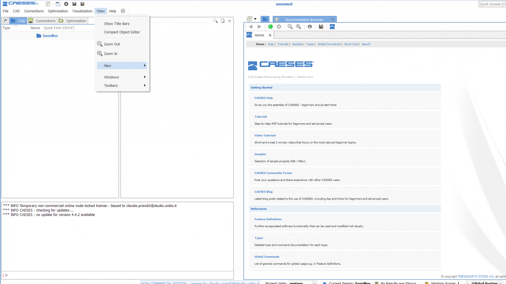The width and height of the screenshot is (506, 284).
Task: Open the CAESES Community Forum link
Action: (x=273, y=173)
